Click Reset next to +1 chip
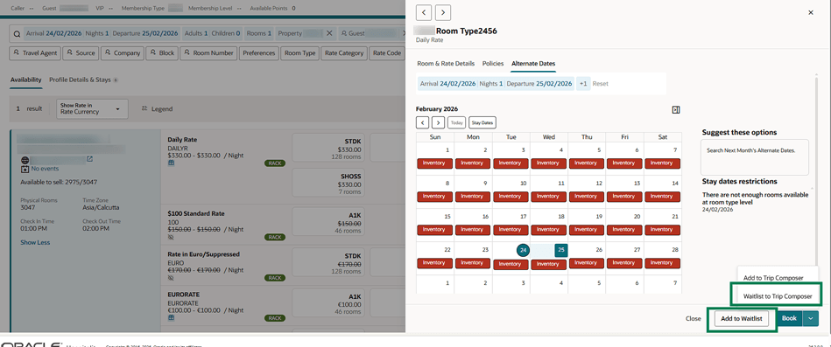This screenshot has width=831, height=347. pos(601,84)
